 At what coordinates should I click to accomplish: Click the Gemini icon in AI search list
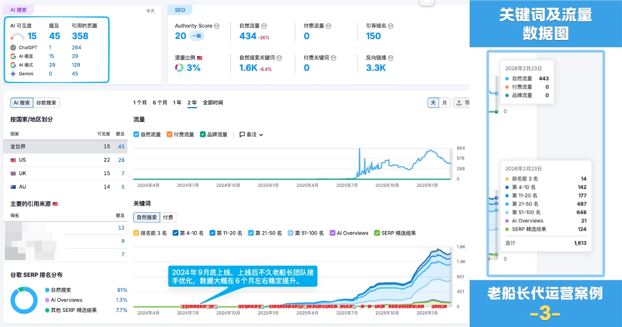tap(13, 74)
